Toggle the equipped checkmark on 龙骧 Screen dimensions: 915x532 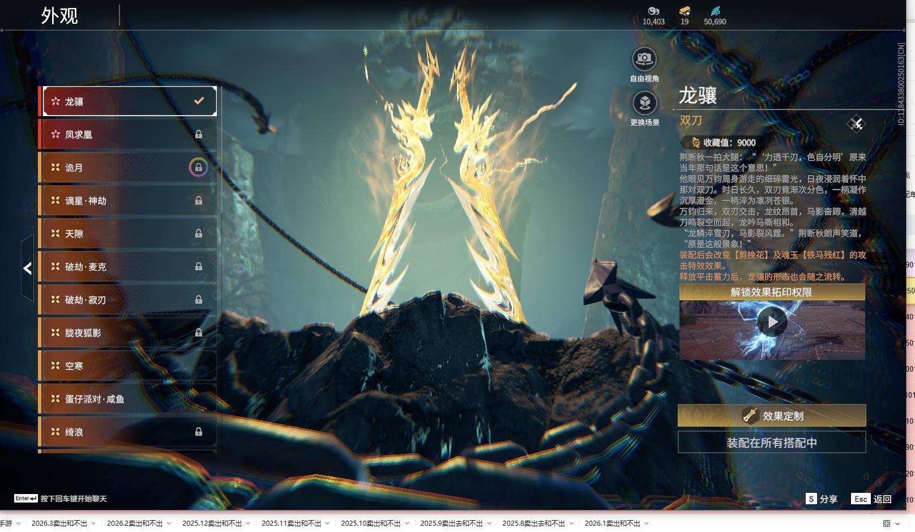coord(199,101)
